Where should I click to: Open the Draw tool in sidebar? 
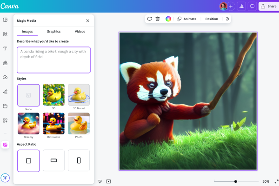pyautogui.click(x=5, y=91)
